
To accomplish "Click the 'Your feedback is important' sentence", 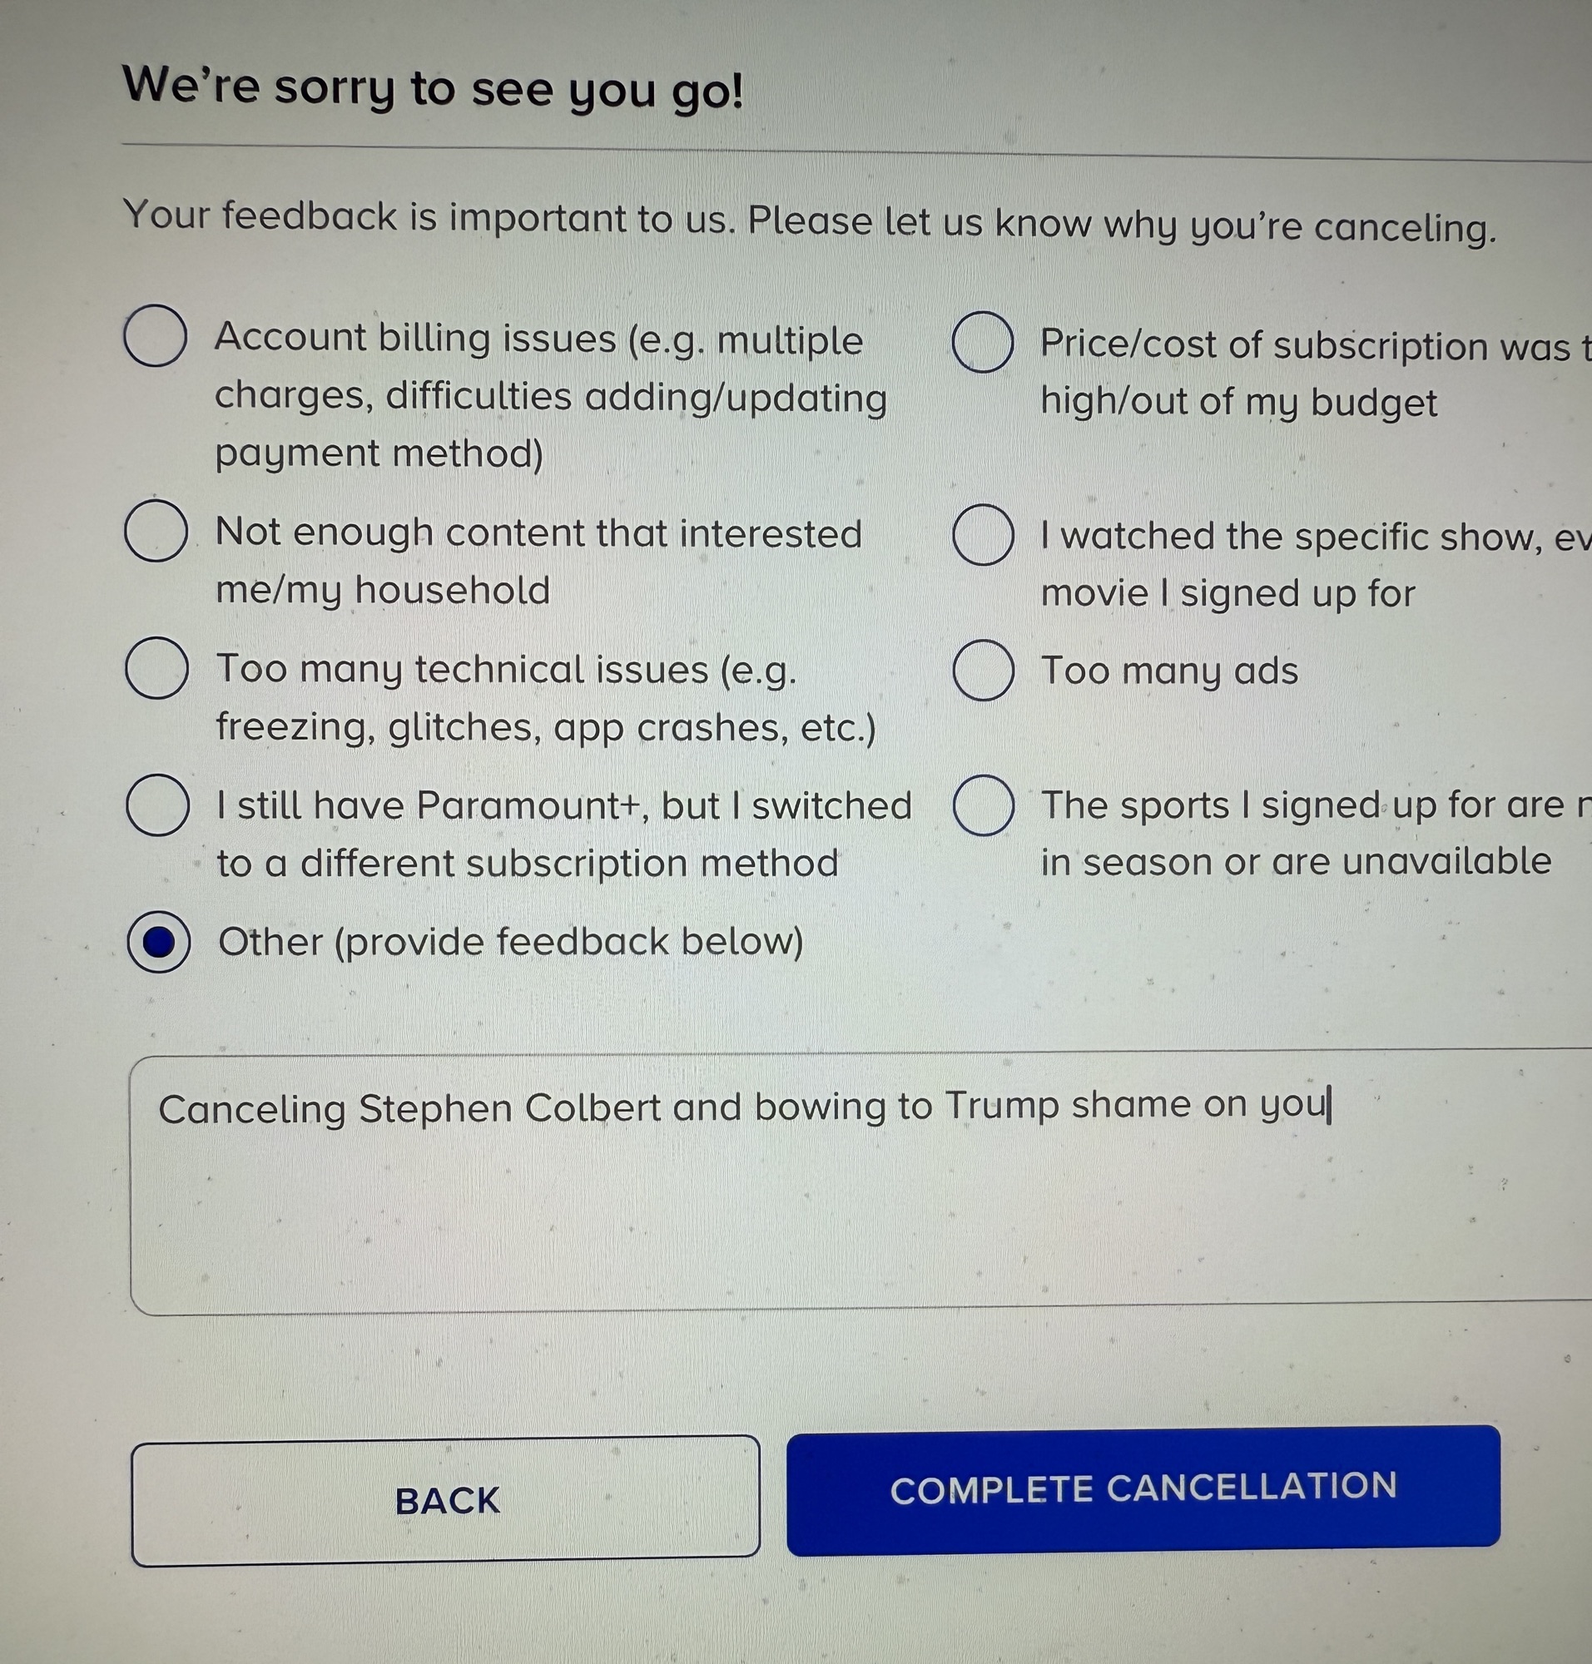I will [x=809, y=220].
